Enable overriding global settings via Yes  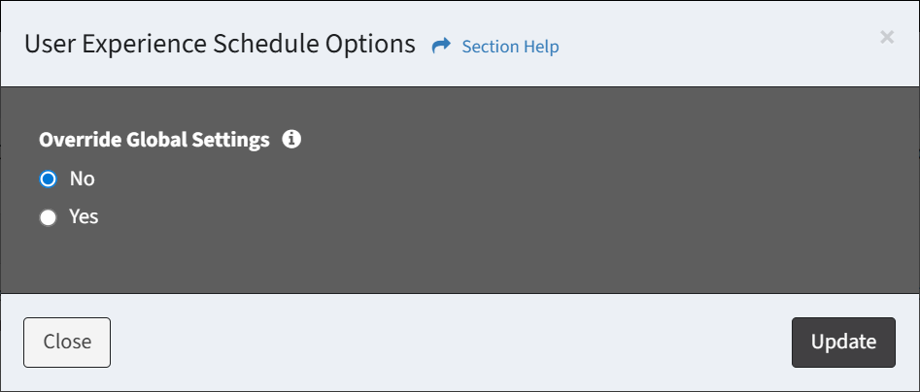48,218
